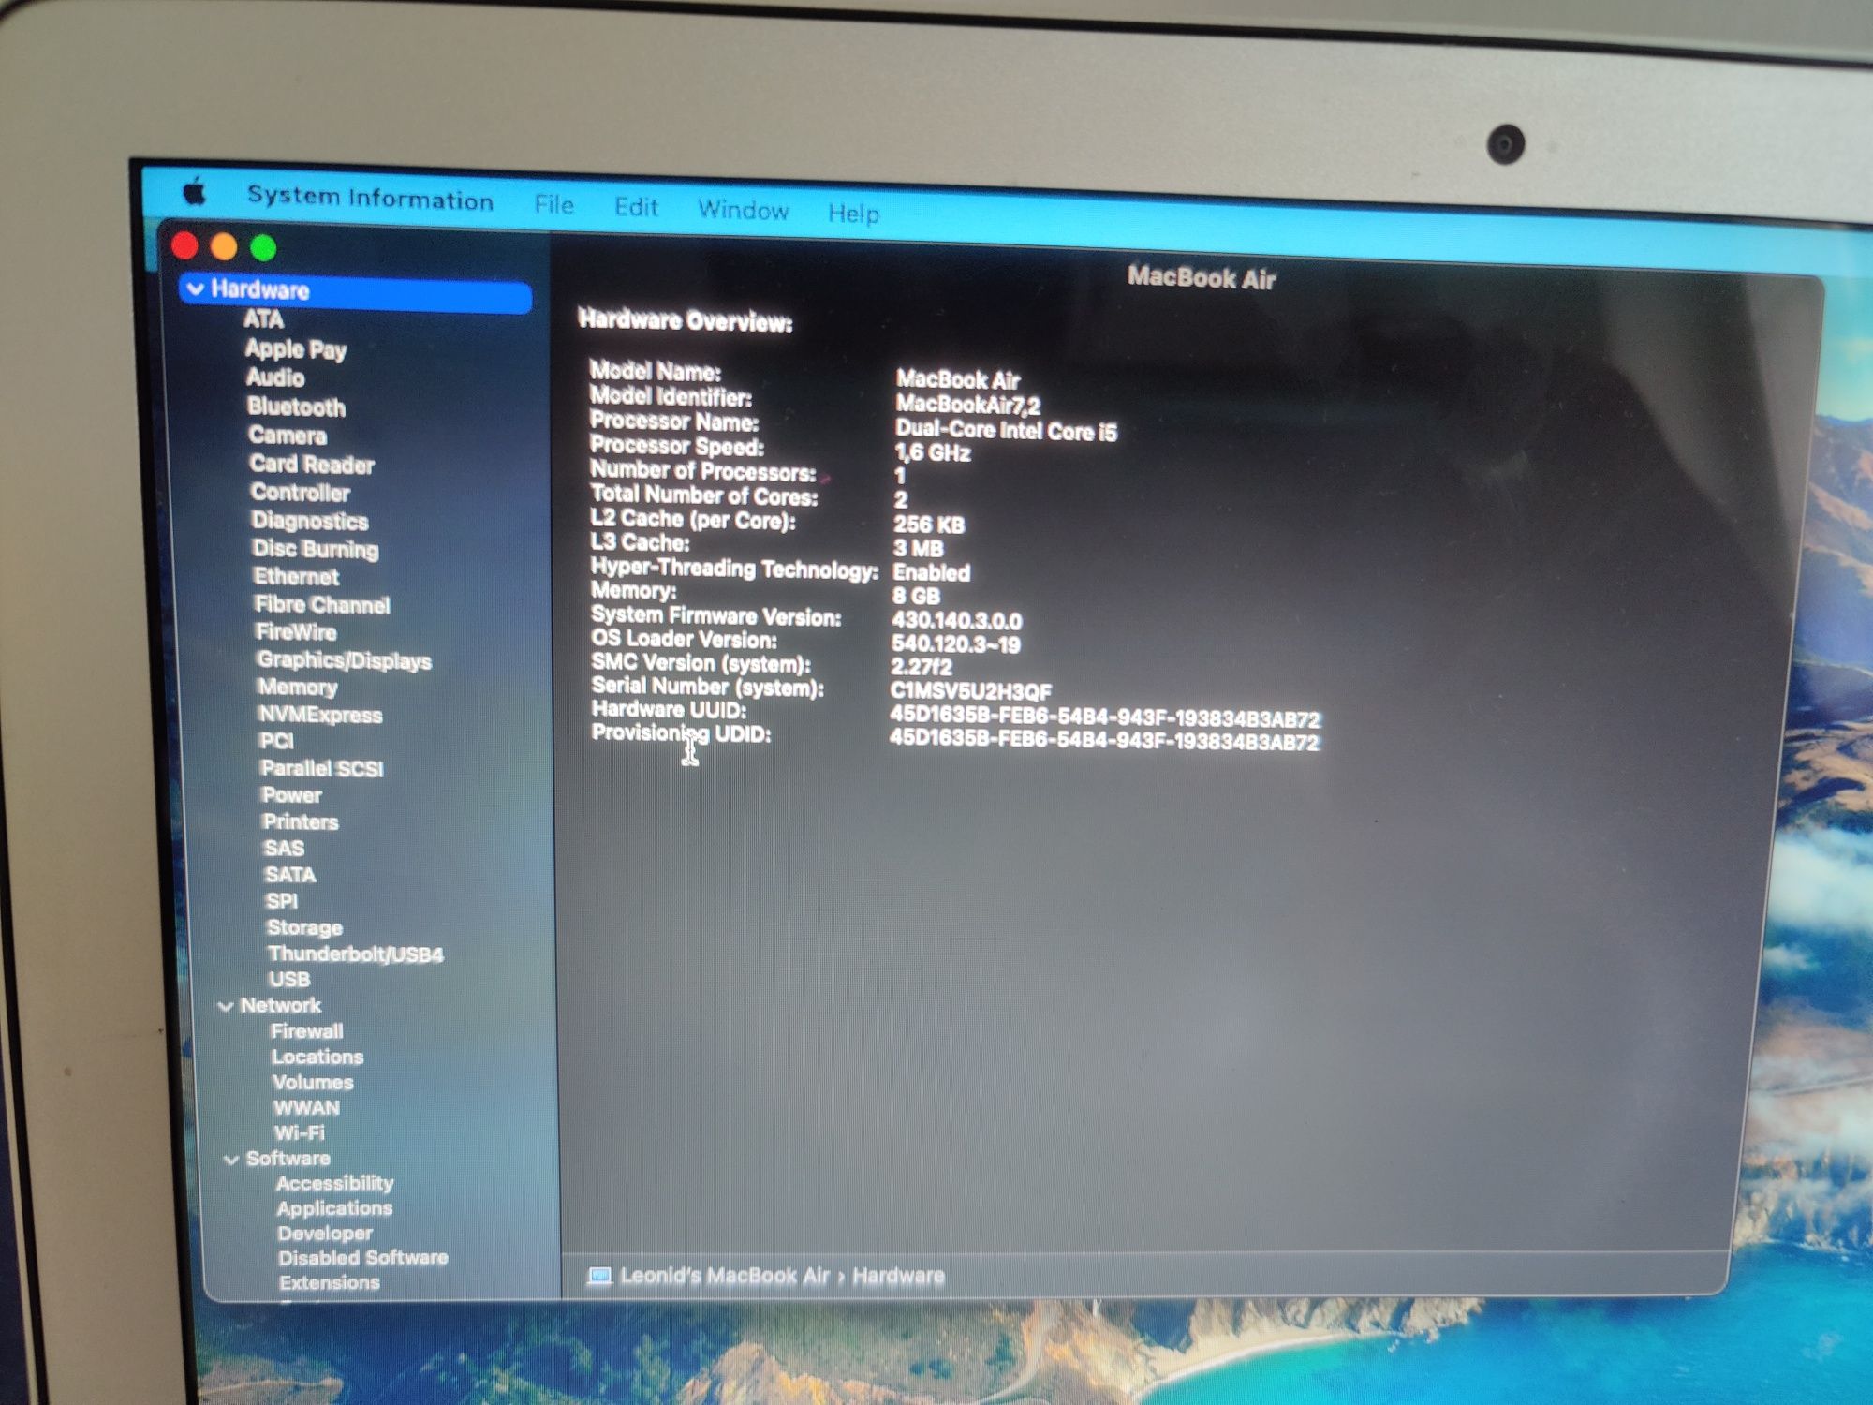Select Volumes under Network
The image size is (1873, 1405).
coord(313,1082)
